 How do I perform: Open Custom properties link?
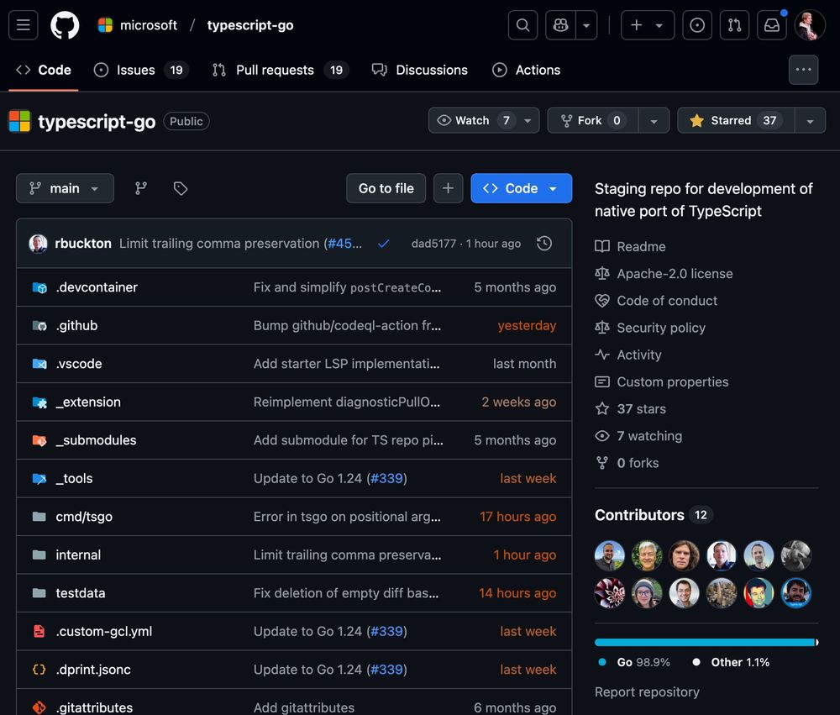pos(662,381)
